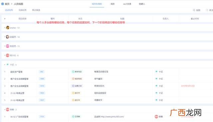Click 十亿 assignee avatar in row 5

pyautogui.click(x=156, y=100)
